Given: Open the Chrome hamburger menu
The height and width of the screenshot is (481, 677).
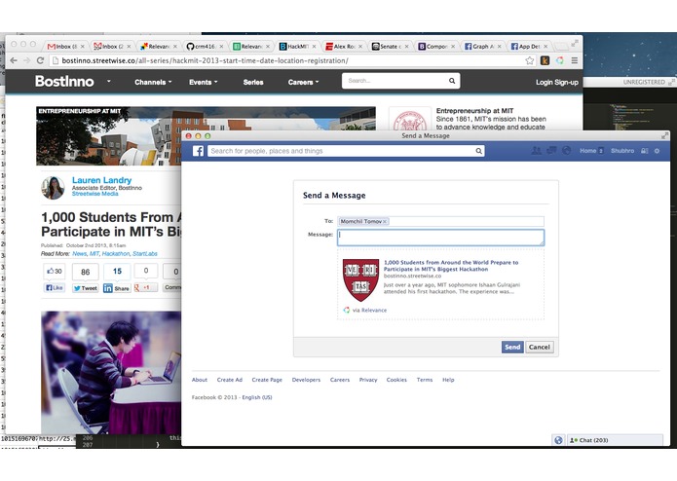Looking at the screenshot, I should [575, 60].
